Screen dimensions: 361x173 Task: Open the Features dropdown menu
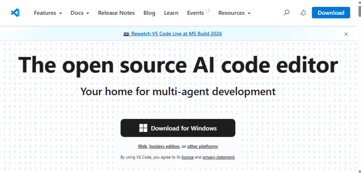click(x=48, y=13)
